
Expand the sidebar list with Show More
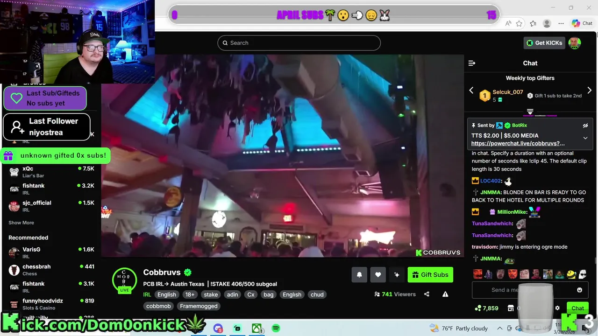click(x=21, y=223)
